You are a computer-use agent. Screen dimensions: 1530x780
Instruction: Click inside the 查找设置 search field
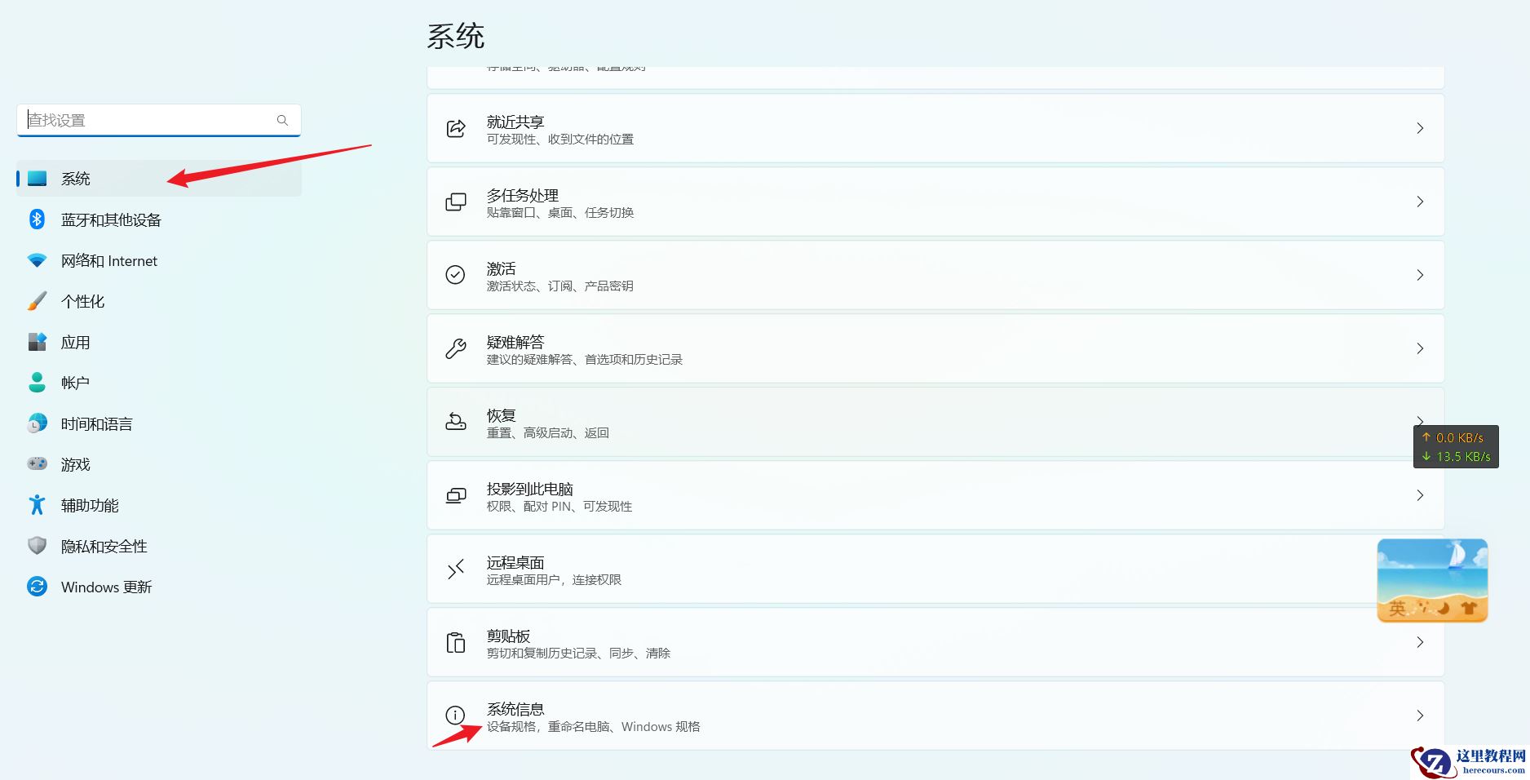pos(147,120)
